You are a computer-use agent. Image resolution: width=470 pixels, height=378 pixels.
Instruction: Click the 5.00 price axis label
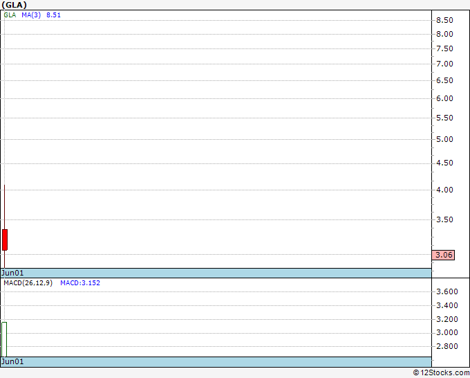pos(444,139)
